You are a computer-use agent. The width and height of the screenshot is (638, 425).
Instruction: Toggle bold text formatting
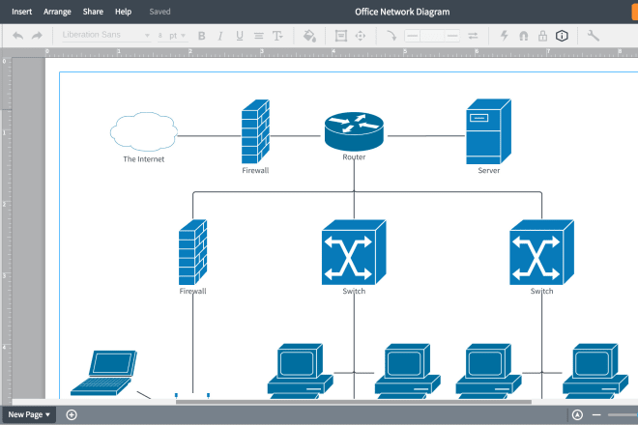tap(201, 36)
